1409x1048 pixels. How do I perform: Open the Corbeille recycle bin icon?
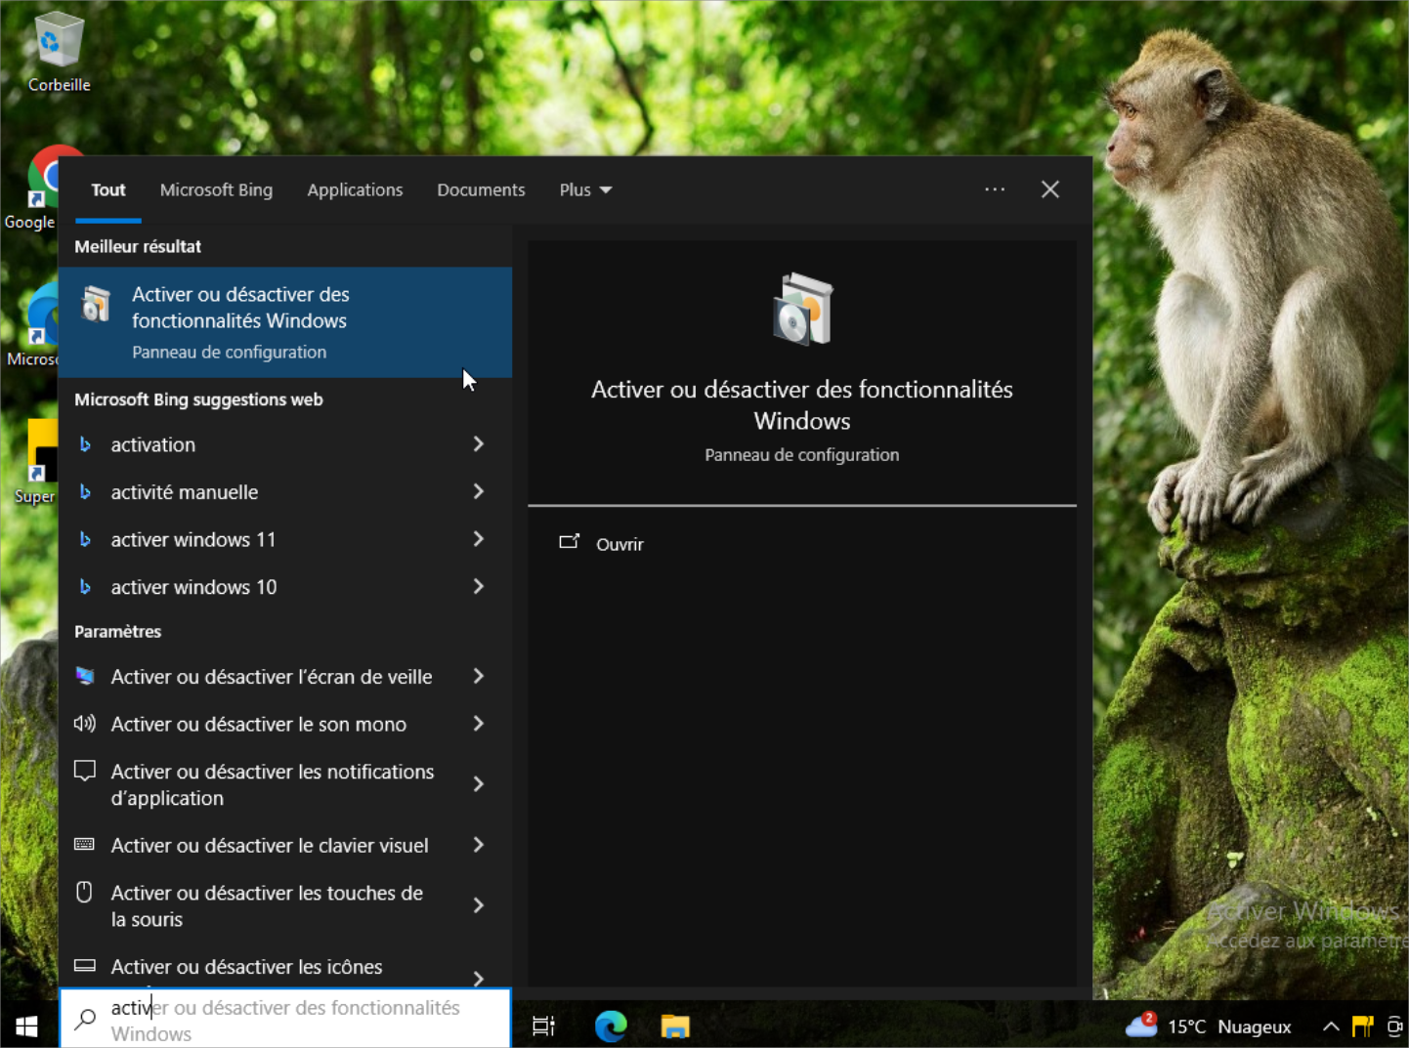[x=59, y=51]
